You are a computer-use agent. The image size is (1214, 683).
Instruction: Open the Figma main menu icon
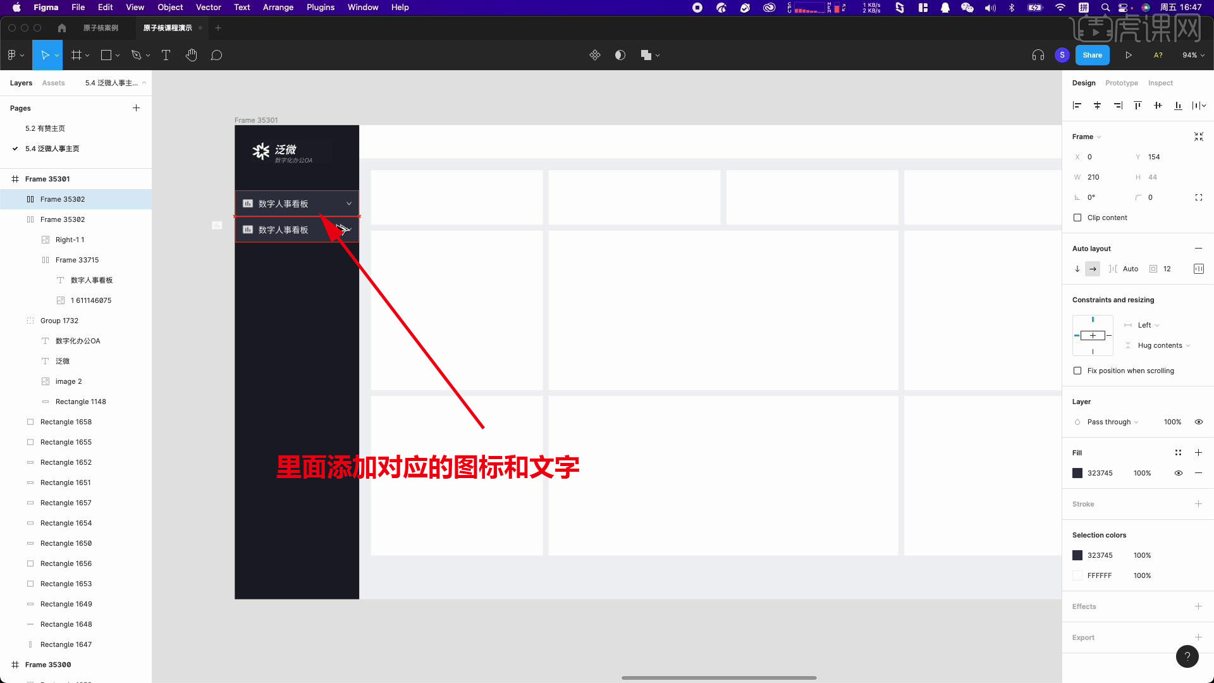(12, 55)
